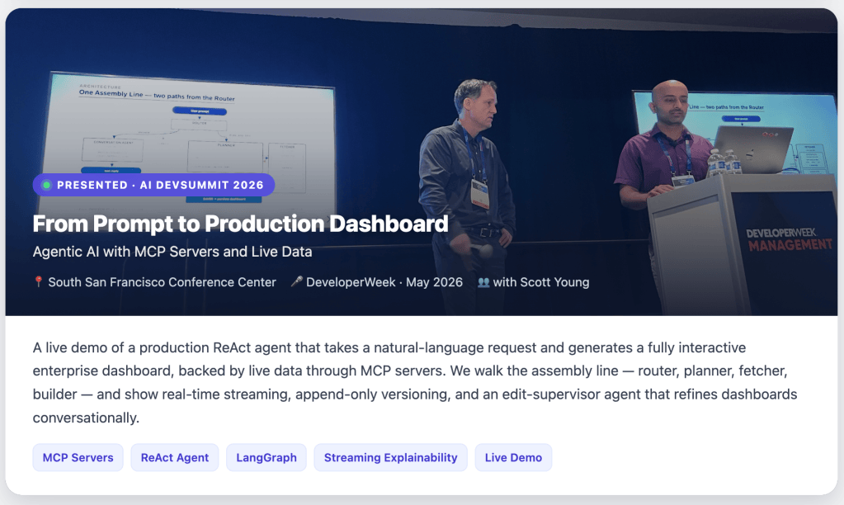Screen dimensions: 844x505
Task: Click the microphone icon beside DeveloperWeek
Action: (296, 281)
